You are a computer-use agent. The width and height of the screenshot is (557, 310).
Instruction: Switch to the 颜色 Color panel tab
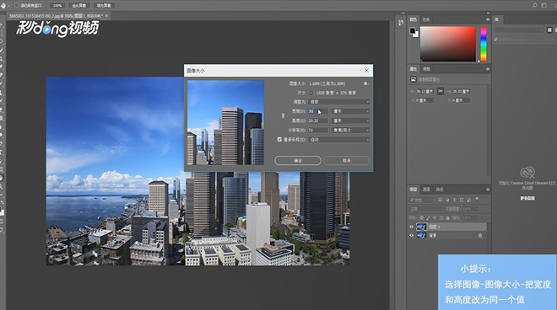click(414, 19)
